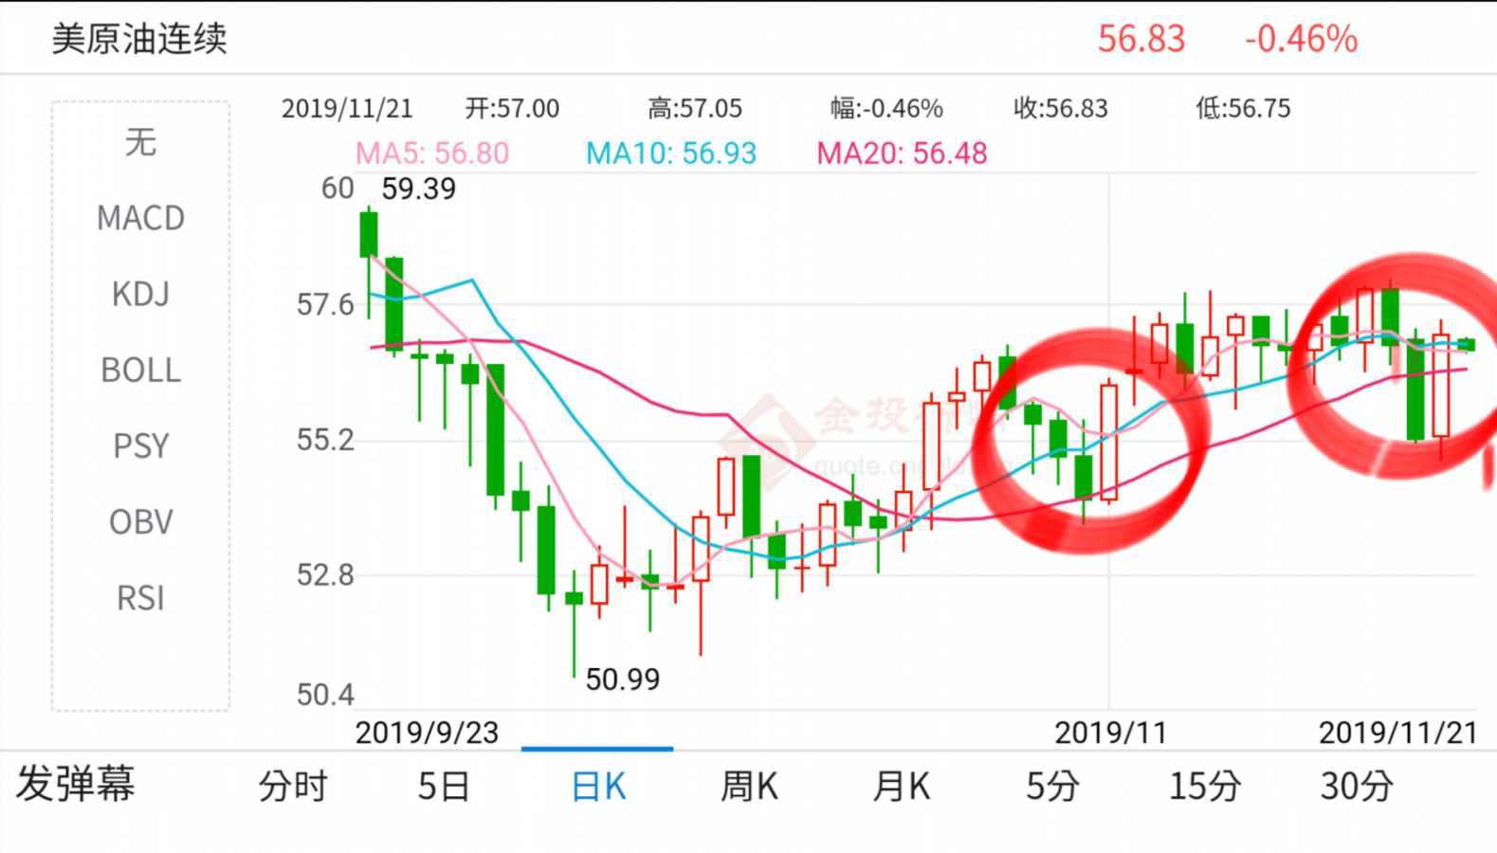This screenshot has height=853, width=1497.
Task: Click the 美原油连续 title
Action: coord(139,39)
